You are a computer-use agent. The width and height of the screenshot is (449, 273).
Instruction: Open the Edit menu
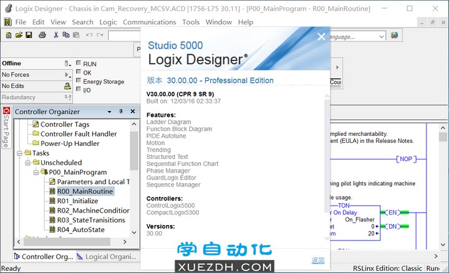point(38,22)
